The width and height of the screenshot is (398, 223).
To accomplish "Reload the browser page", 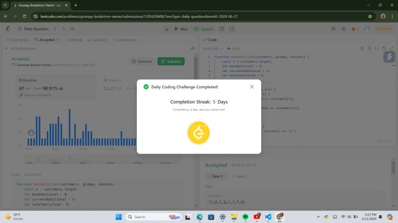I will 24,16.
